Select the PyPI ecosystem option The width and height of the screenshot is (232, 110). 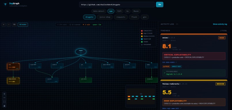119,11
